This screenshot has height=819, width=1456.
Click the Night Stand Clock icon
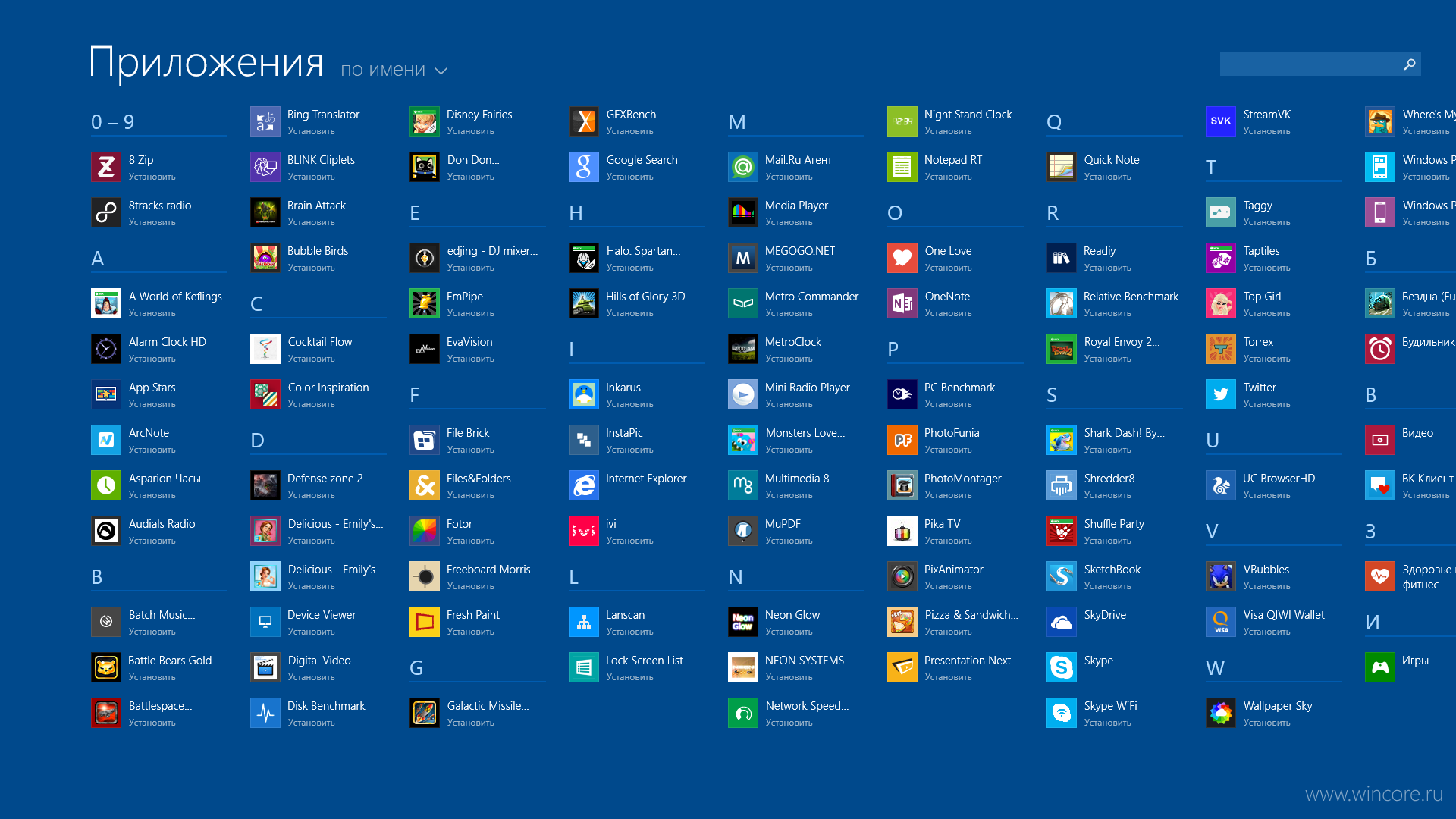click(902, 121)
